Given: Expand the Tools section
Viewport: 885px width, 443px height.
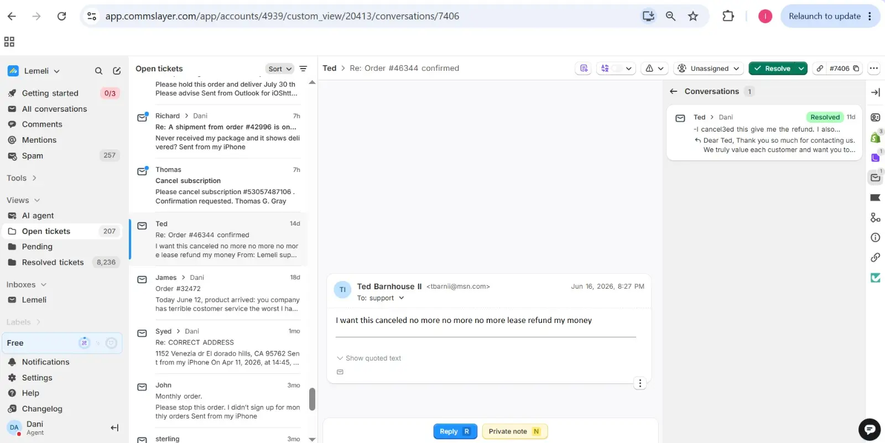Looking at the screenshot, I should 22,178.
